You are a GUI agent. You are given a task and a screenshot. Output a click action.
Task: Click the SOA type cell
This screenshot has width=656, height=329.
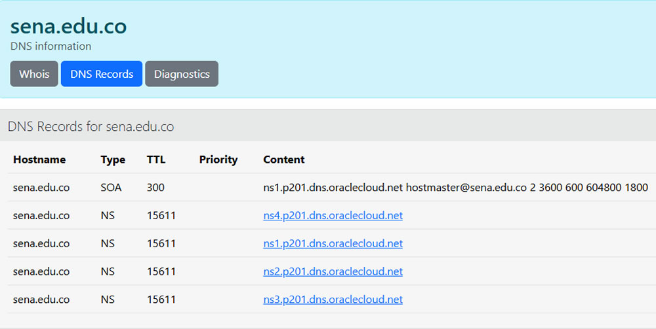coord(111,188)
